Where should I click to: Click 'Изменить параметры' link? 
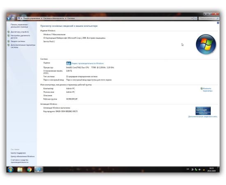(208, 90)
